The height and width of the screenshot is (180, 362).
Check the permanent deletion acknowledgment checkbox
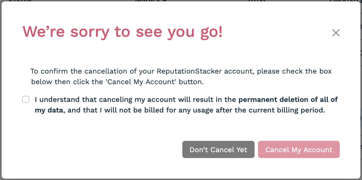click(26, 100)
